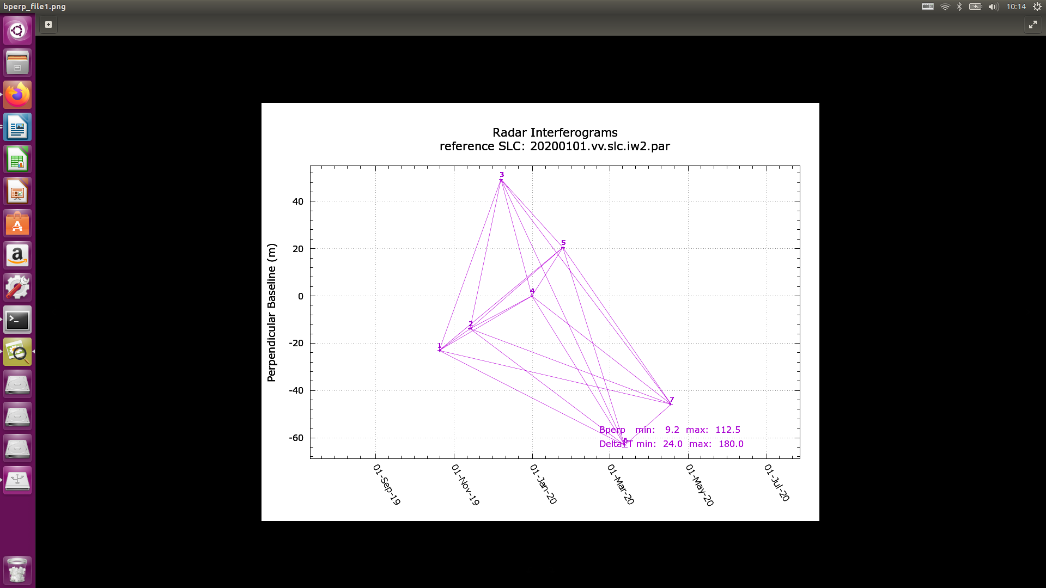The height and width of the screenshot is (588, 1046).
Task: Open the USB drive icon in the dock
Action: click(17, 480)
